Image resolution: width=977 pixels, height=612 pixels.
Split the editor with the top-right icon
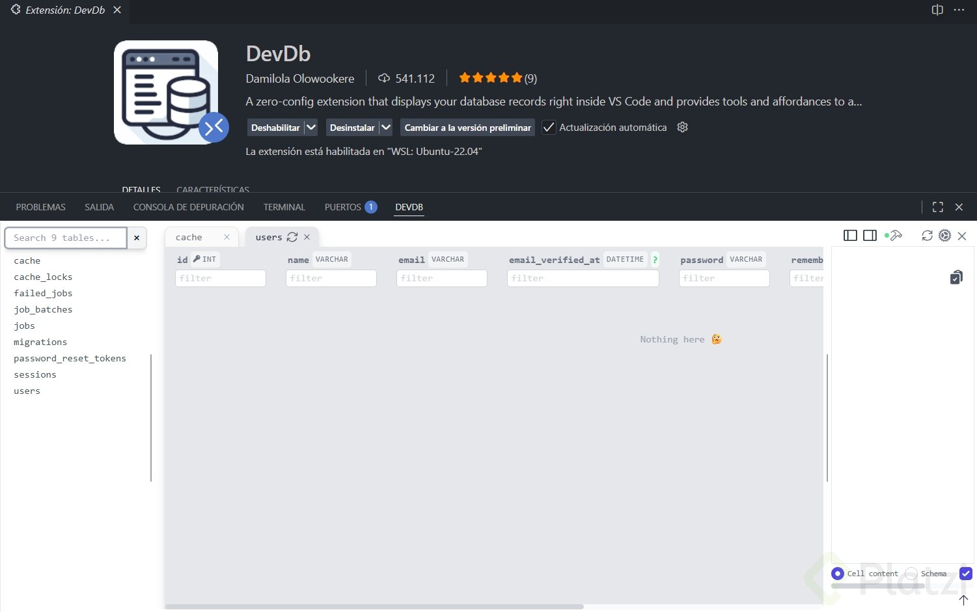pos(937,10)
